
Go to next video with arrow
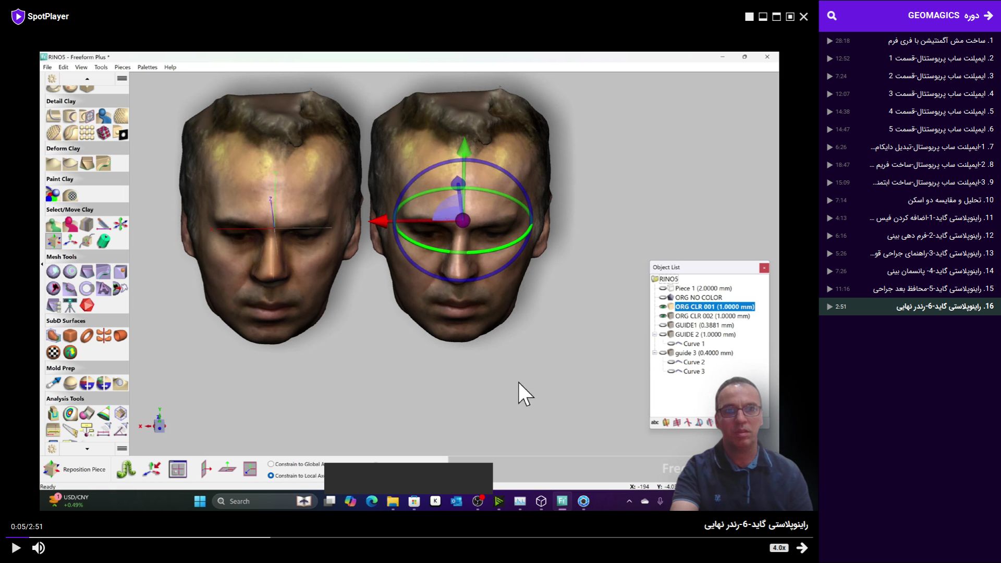pos(802,548)
